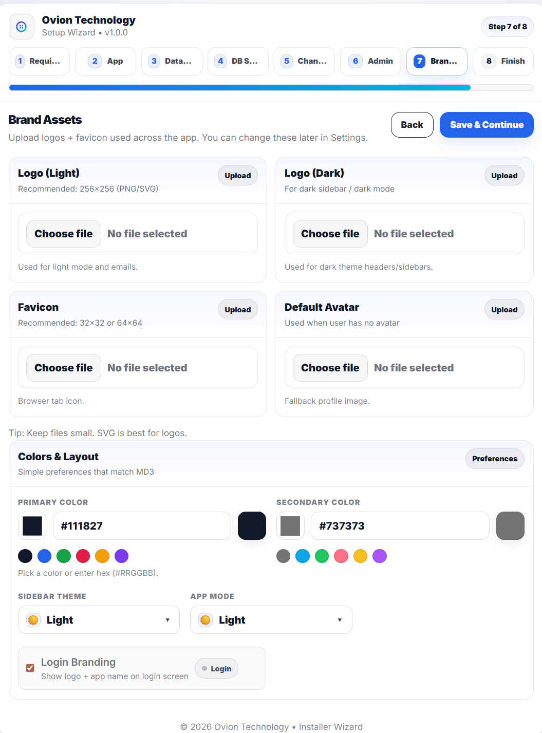This screenshot has height=733, width=542.
Task: Enable showing logo on login screen
Action: click(30, 668)
